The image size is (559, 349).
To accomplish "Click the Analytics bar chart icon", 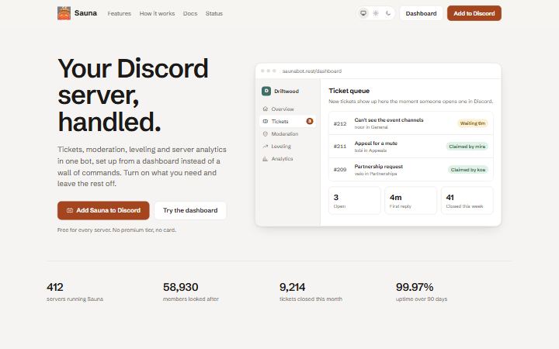I will 266,159.
